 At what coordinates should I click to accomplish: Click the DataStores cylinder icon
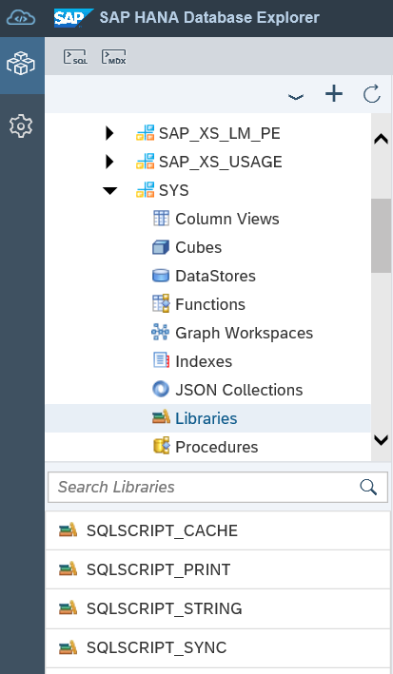point(161,276)
